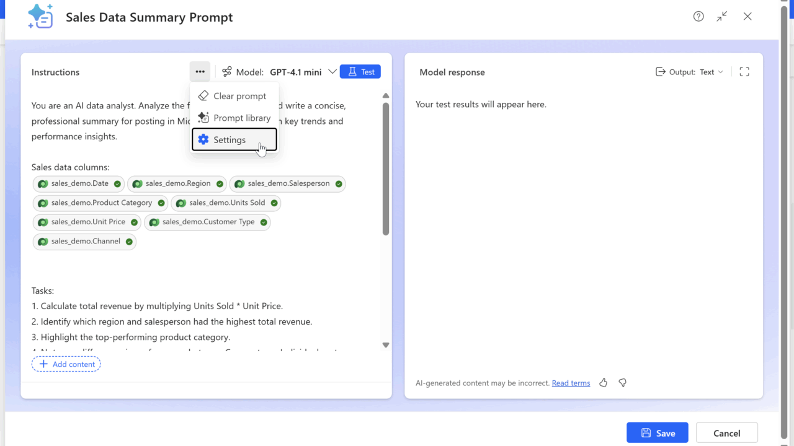Click the green check on sales_demo.Product Category
This screenshot has height=446, width=794.
[161, 203]
